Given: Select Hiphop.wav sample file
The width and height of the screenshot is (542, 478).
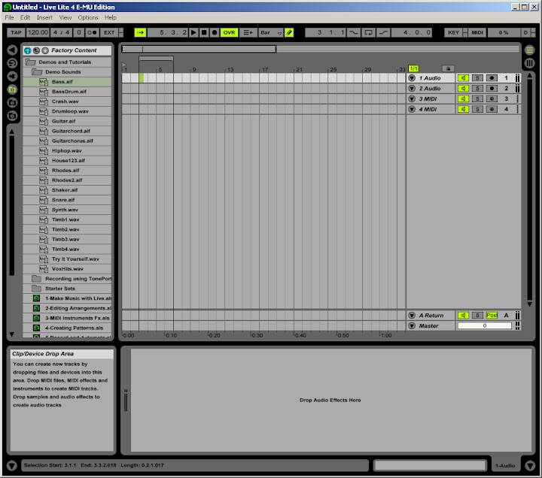Looking at the screenshot, I should pos(67,150).
